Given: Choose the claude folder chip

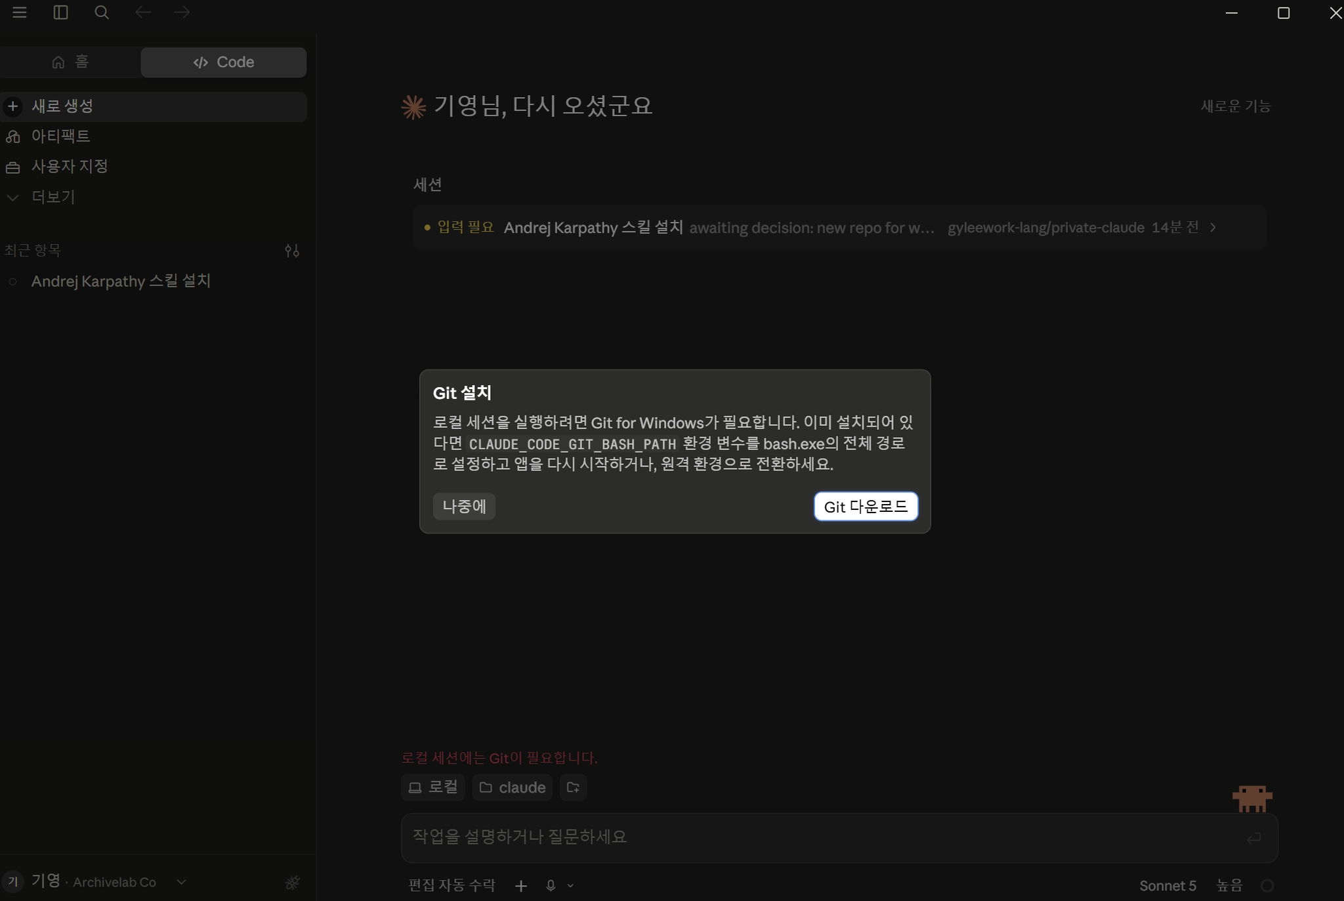Looking at the screenshot, I should (x=512, y=787).
